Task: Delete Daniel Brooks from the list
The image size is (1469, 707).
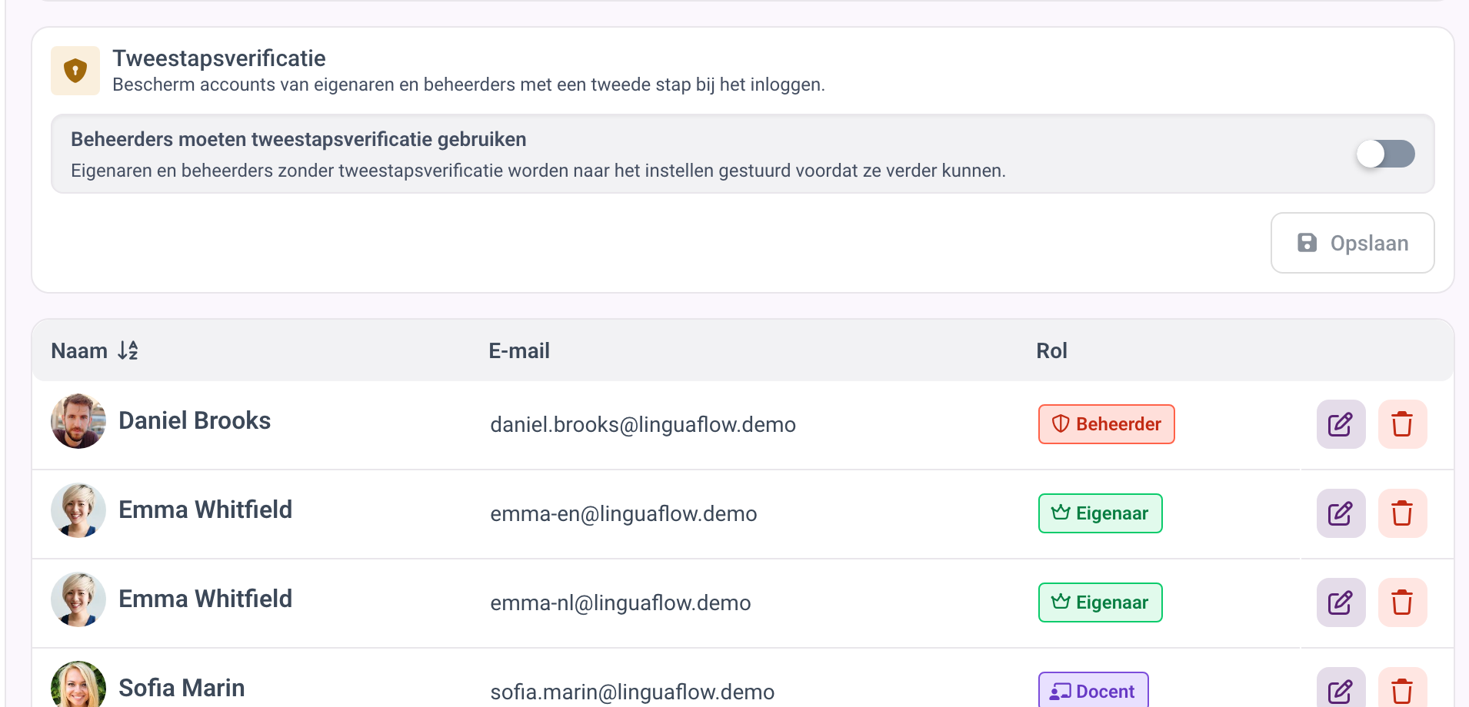Action: pyautogui.click(x=1402, y=424)
